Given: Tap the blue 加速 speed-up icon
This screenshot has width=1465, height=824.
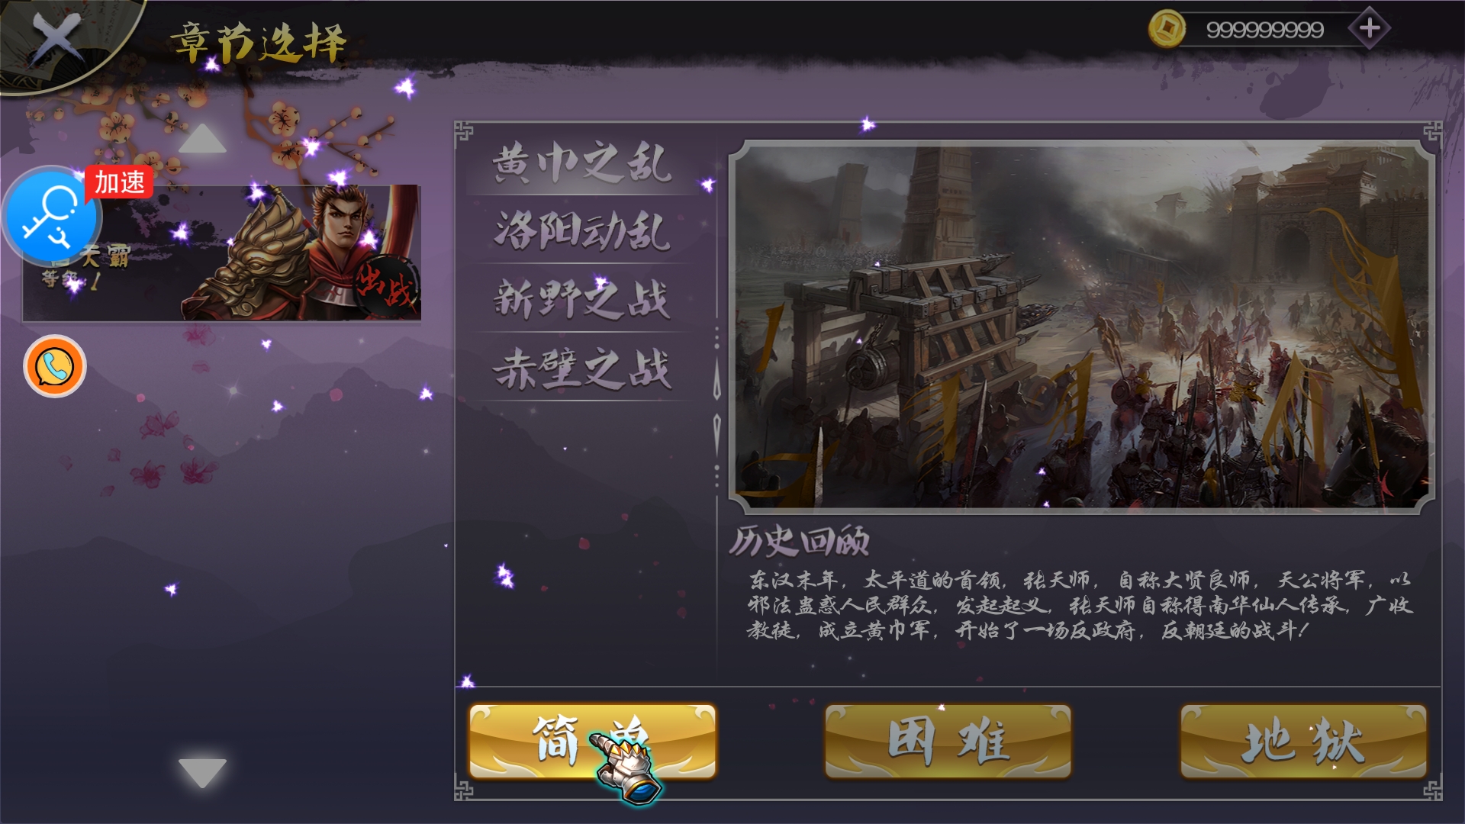Looking at the screenshot, I should click(x=53, y=216).
